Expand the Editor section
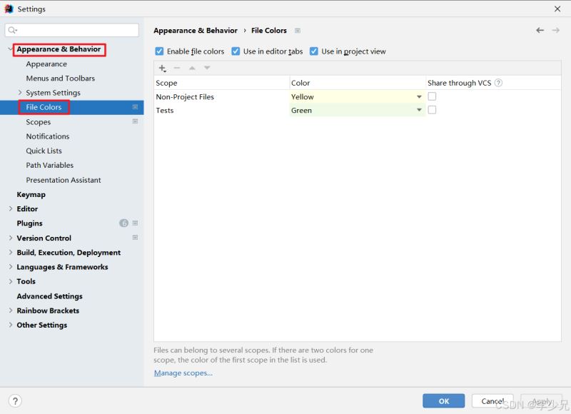Image resolution: width=571 pixels, height=414 pixels. tap(11, 208)
